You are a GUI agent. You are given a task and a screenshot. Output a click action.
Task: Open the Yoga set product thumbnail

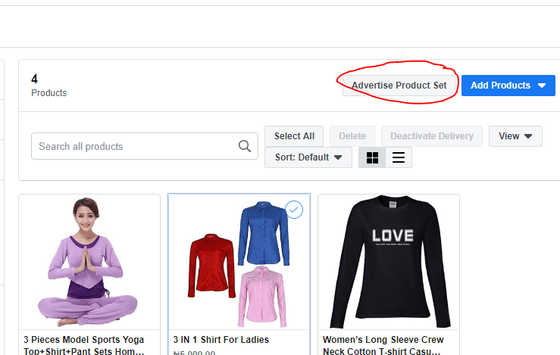89,262
